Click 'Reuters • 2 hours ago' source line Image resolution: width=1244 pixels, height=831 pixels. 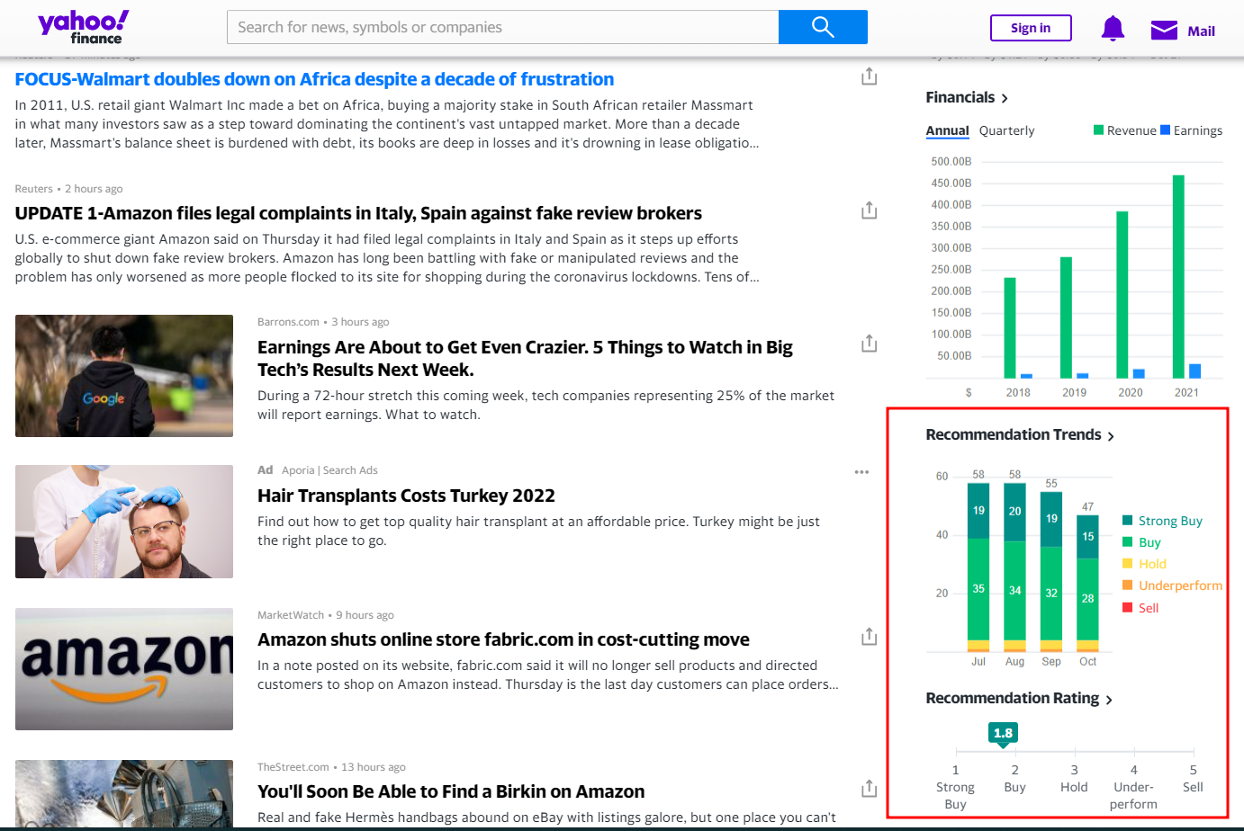click(68, 189)
